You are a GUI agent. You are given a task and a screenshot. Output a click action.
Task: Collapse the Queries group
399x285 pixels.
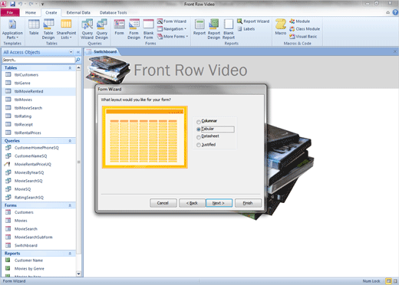point(70,141)
